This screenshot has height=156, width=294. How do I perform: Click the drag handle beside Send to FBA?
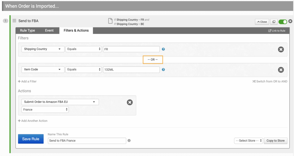click(14, 21)
